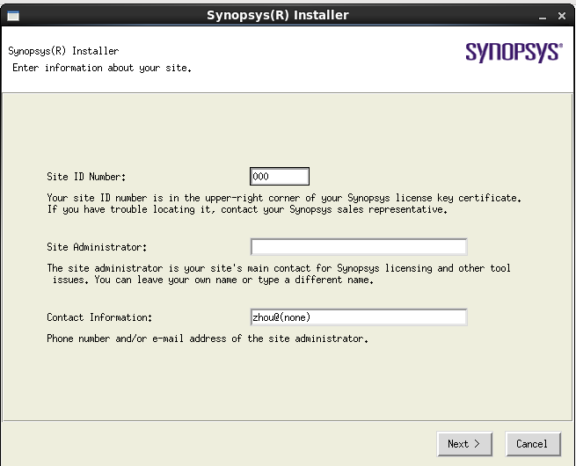Click the 'Synopsys(R) Installer' heading below title bar
Image resolution: width=576 pixels, height=466 pixels.
(x=63, y=51)
